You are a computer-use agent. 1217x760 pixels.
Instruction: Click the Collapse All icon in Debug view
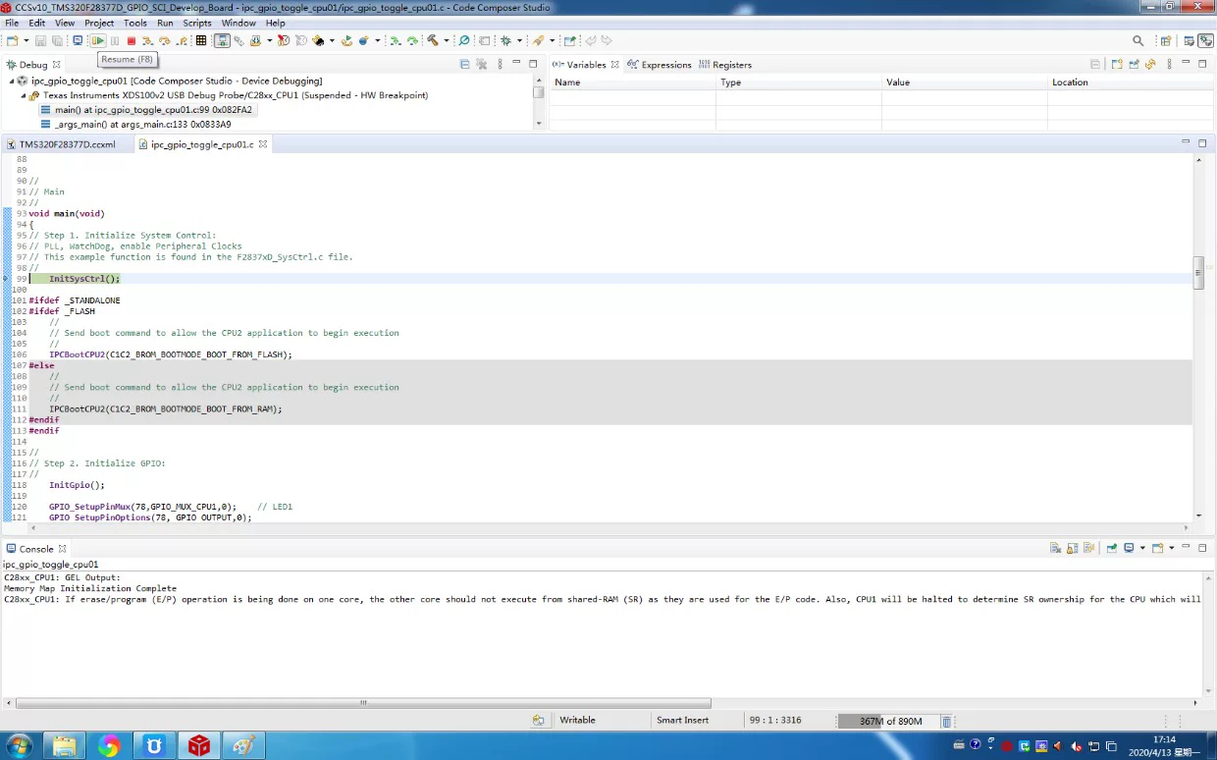465,64
